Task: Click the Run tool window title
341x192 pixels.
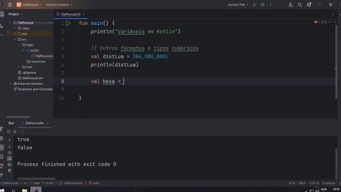Action: pos(11,123)
